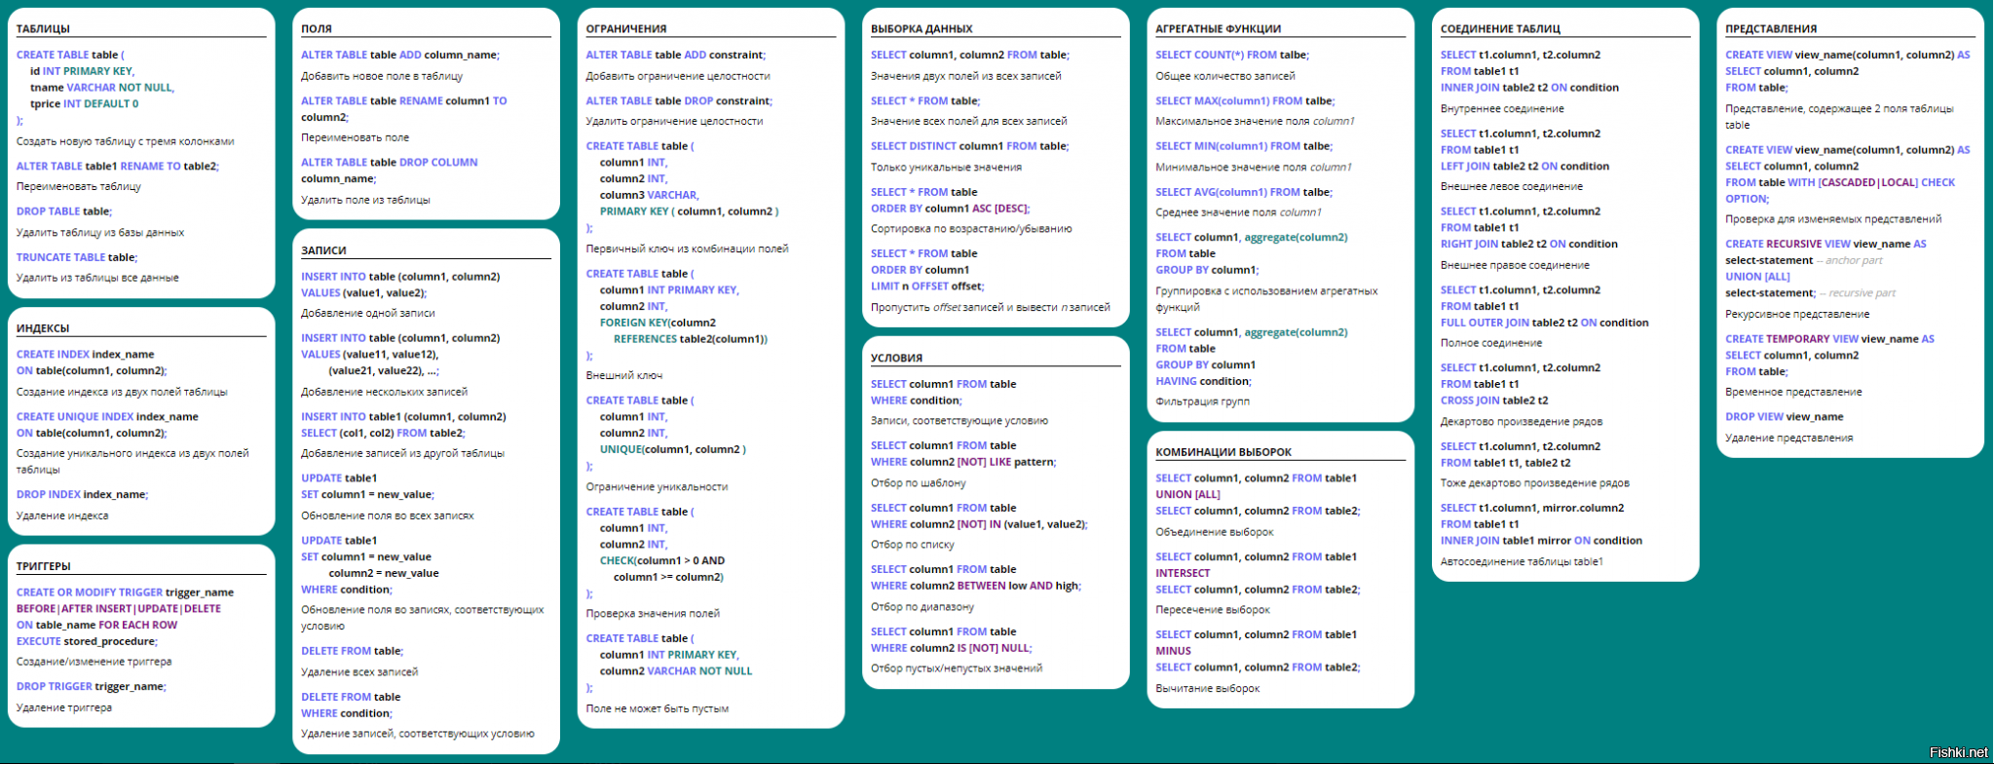Click the SELECT DISTINCT column1 query line
This screenshot has width=1994, height=764.
(969, 146)
